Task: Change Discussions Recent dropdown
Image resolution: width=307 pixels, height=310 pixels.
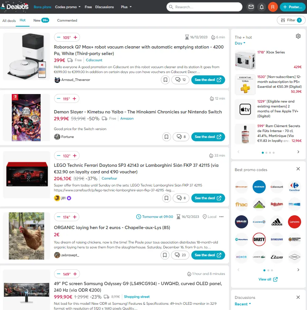Action: pyautogui.click(x=243, y=304)
